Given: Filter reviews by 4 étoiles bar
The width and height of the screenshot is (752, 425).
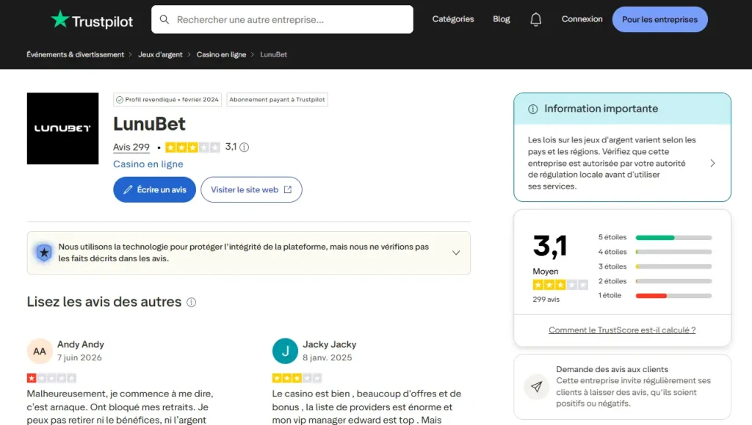Looking at the screenshot, I should click(x=673, y=252).
